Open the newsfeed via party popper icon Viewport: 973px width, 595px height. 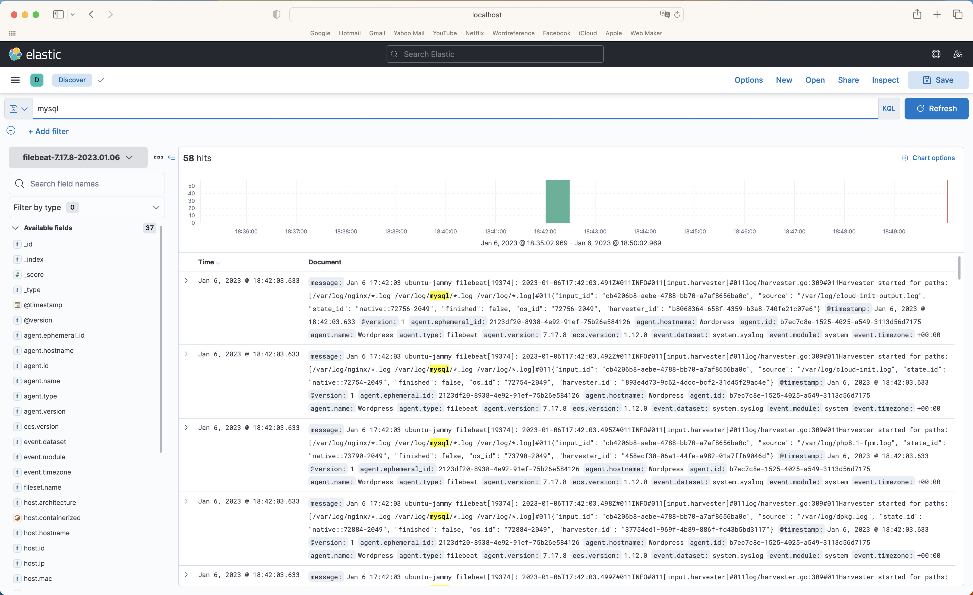coord(957,54)
